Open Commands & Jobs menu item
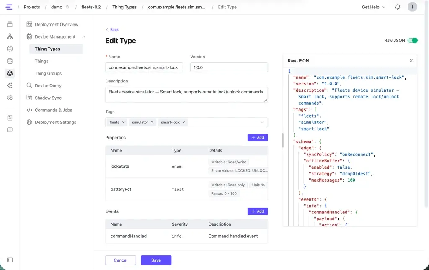The image size is (429, 270). pos(53,110)
